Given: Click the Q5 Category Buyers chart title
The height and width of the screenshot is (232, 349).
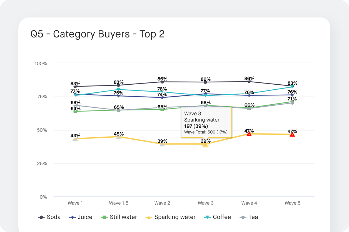Looking at the screenshot, I should (x=98, y=34).
